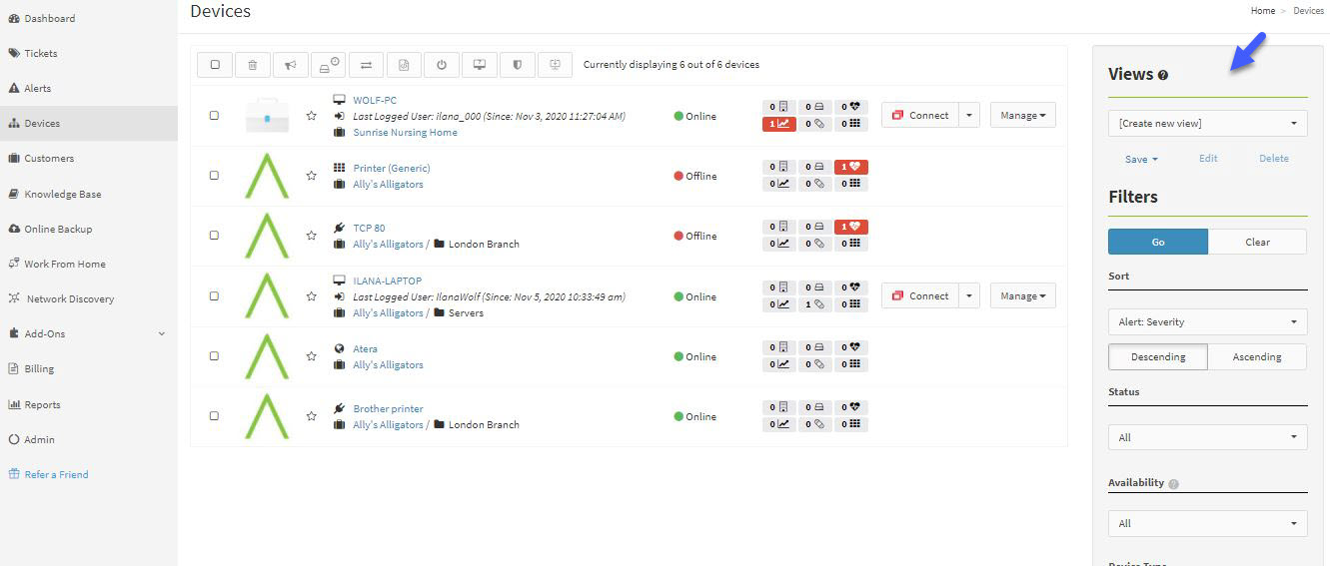The image size is (1330, 566).
Task: Open the Manage dropdown for ILANA-LAPTOP
Action: click(x=1023, y=295)
